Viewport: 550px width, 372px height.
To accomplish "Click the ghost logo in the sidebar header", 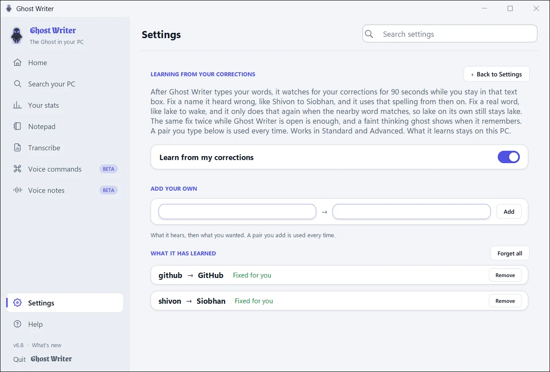I will point(17,35).
